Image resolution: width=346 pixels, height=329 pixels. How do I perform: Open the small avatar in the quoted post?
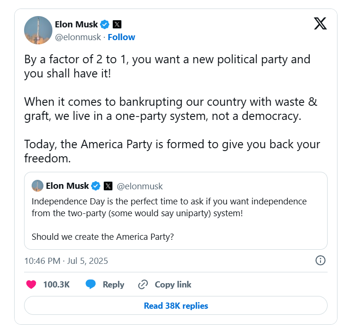(37, 186)
